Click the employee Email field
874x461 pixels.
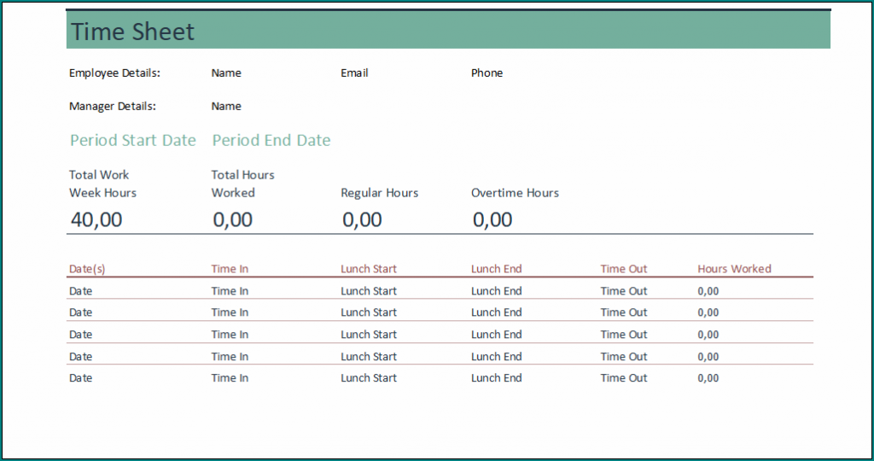(x=354, y=73)
